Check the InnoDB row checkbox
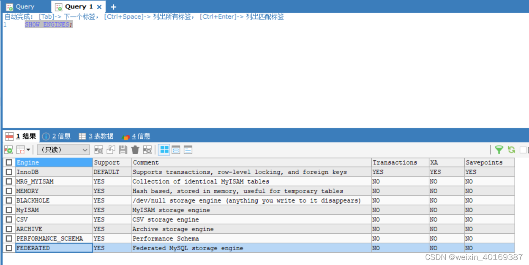The height and width of the screenshot is (265, 529). pyautogui.click(x=9, y=172)
